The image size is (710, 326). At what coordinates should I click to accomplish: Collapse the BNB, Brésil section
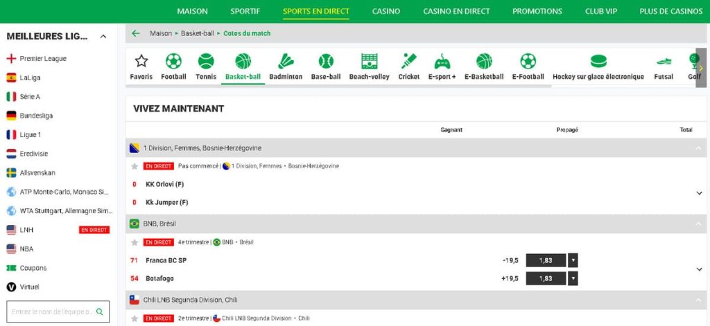pos(699,224)
